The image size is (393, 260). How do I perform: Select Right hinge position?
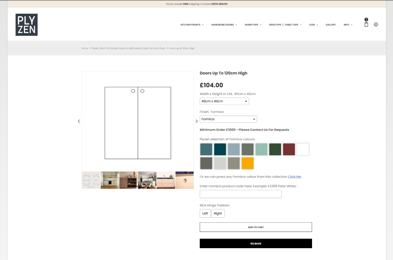(x=218, y=213)
